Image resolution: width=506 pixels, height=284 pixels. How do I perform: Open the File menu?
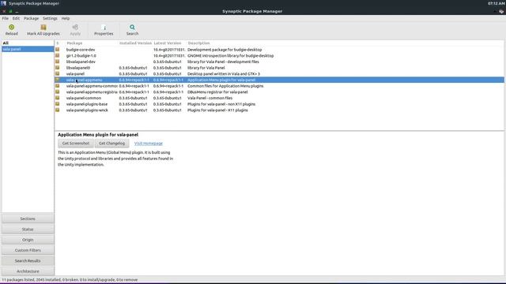tap(6, 18)
